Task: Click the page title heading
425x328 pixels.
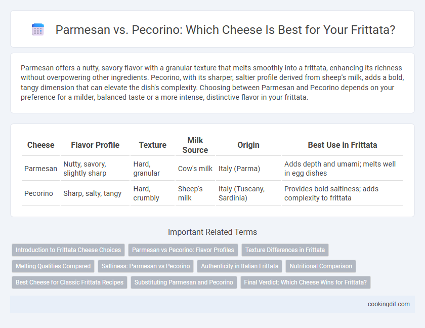Action: (x=225, y=29)
